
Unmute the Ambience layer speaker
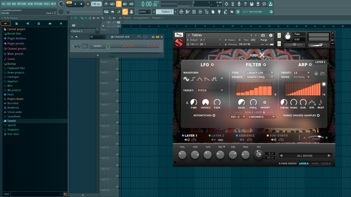point(242,140)
